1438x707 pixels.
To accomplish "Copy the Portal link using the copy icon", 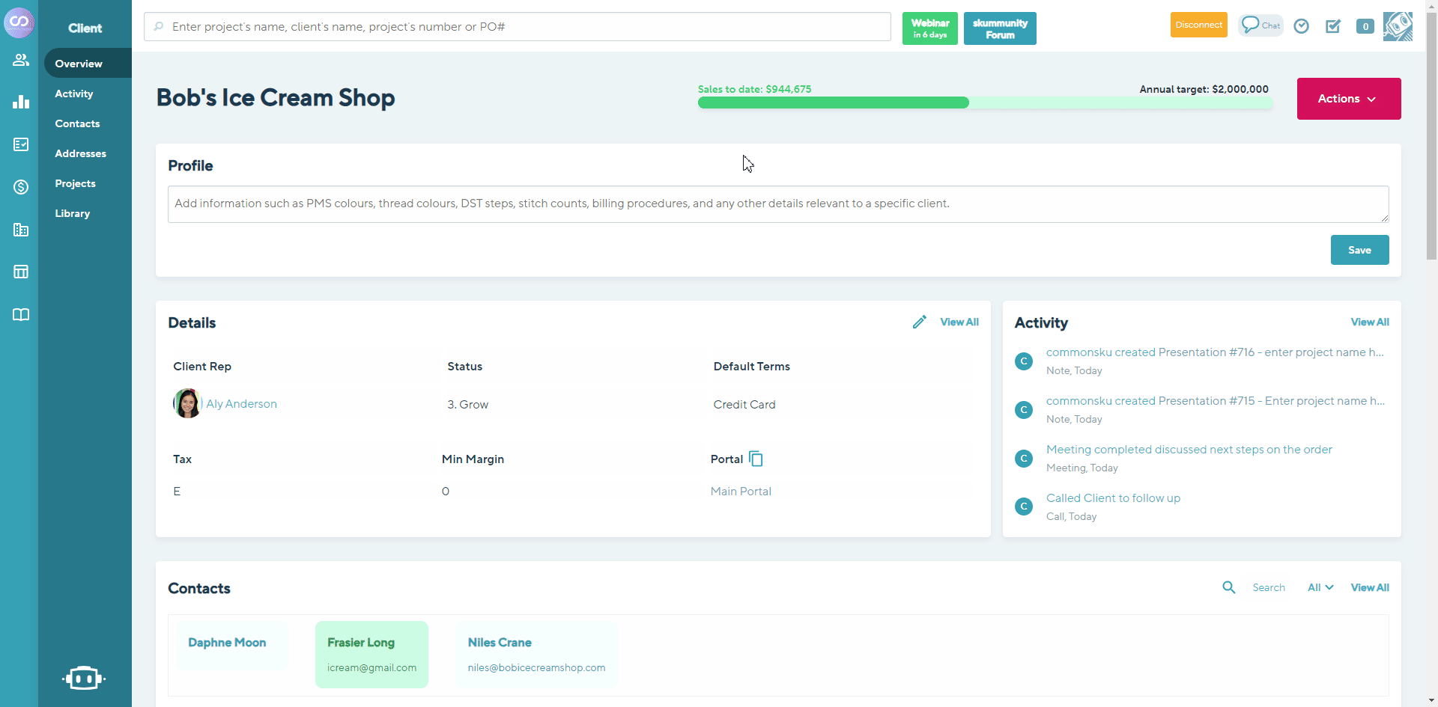I will click(756, 459).
